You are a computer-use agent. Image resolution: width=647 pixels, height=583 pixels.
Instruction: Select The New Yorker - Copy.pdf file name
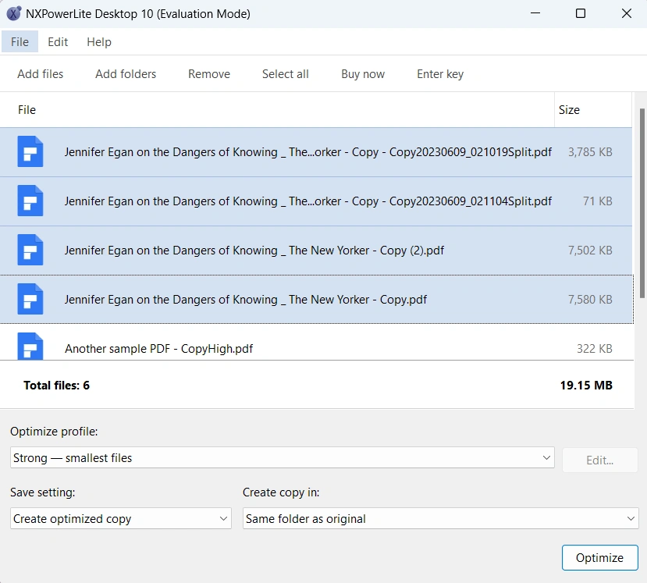246,299
